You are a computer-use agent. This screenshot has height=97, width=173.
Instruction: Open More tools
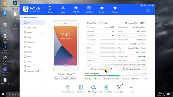tap(132, 89)
